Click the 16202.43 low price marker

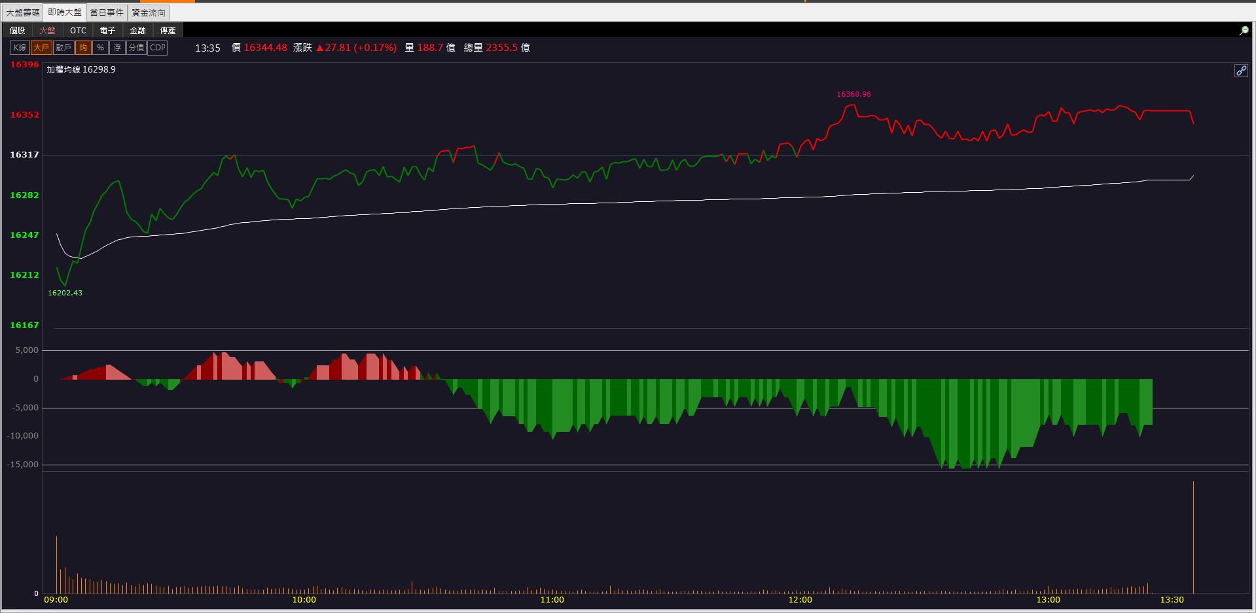[65, 293]
